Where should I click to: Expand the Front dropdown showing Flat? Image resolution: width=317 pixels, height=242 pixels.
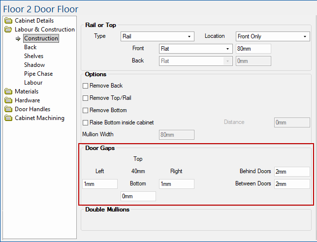click(x=195, y=49)
